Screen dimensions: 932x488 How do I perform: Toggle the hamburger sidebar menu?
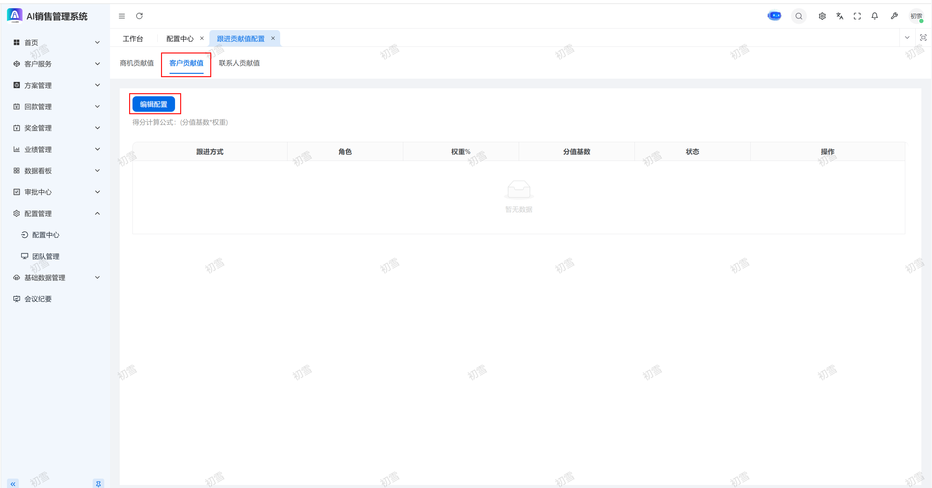pyautogui.click(x=122, y=16)
